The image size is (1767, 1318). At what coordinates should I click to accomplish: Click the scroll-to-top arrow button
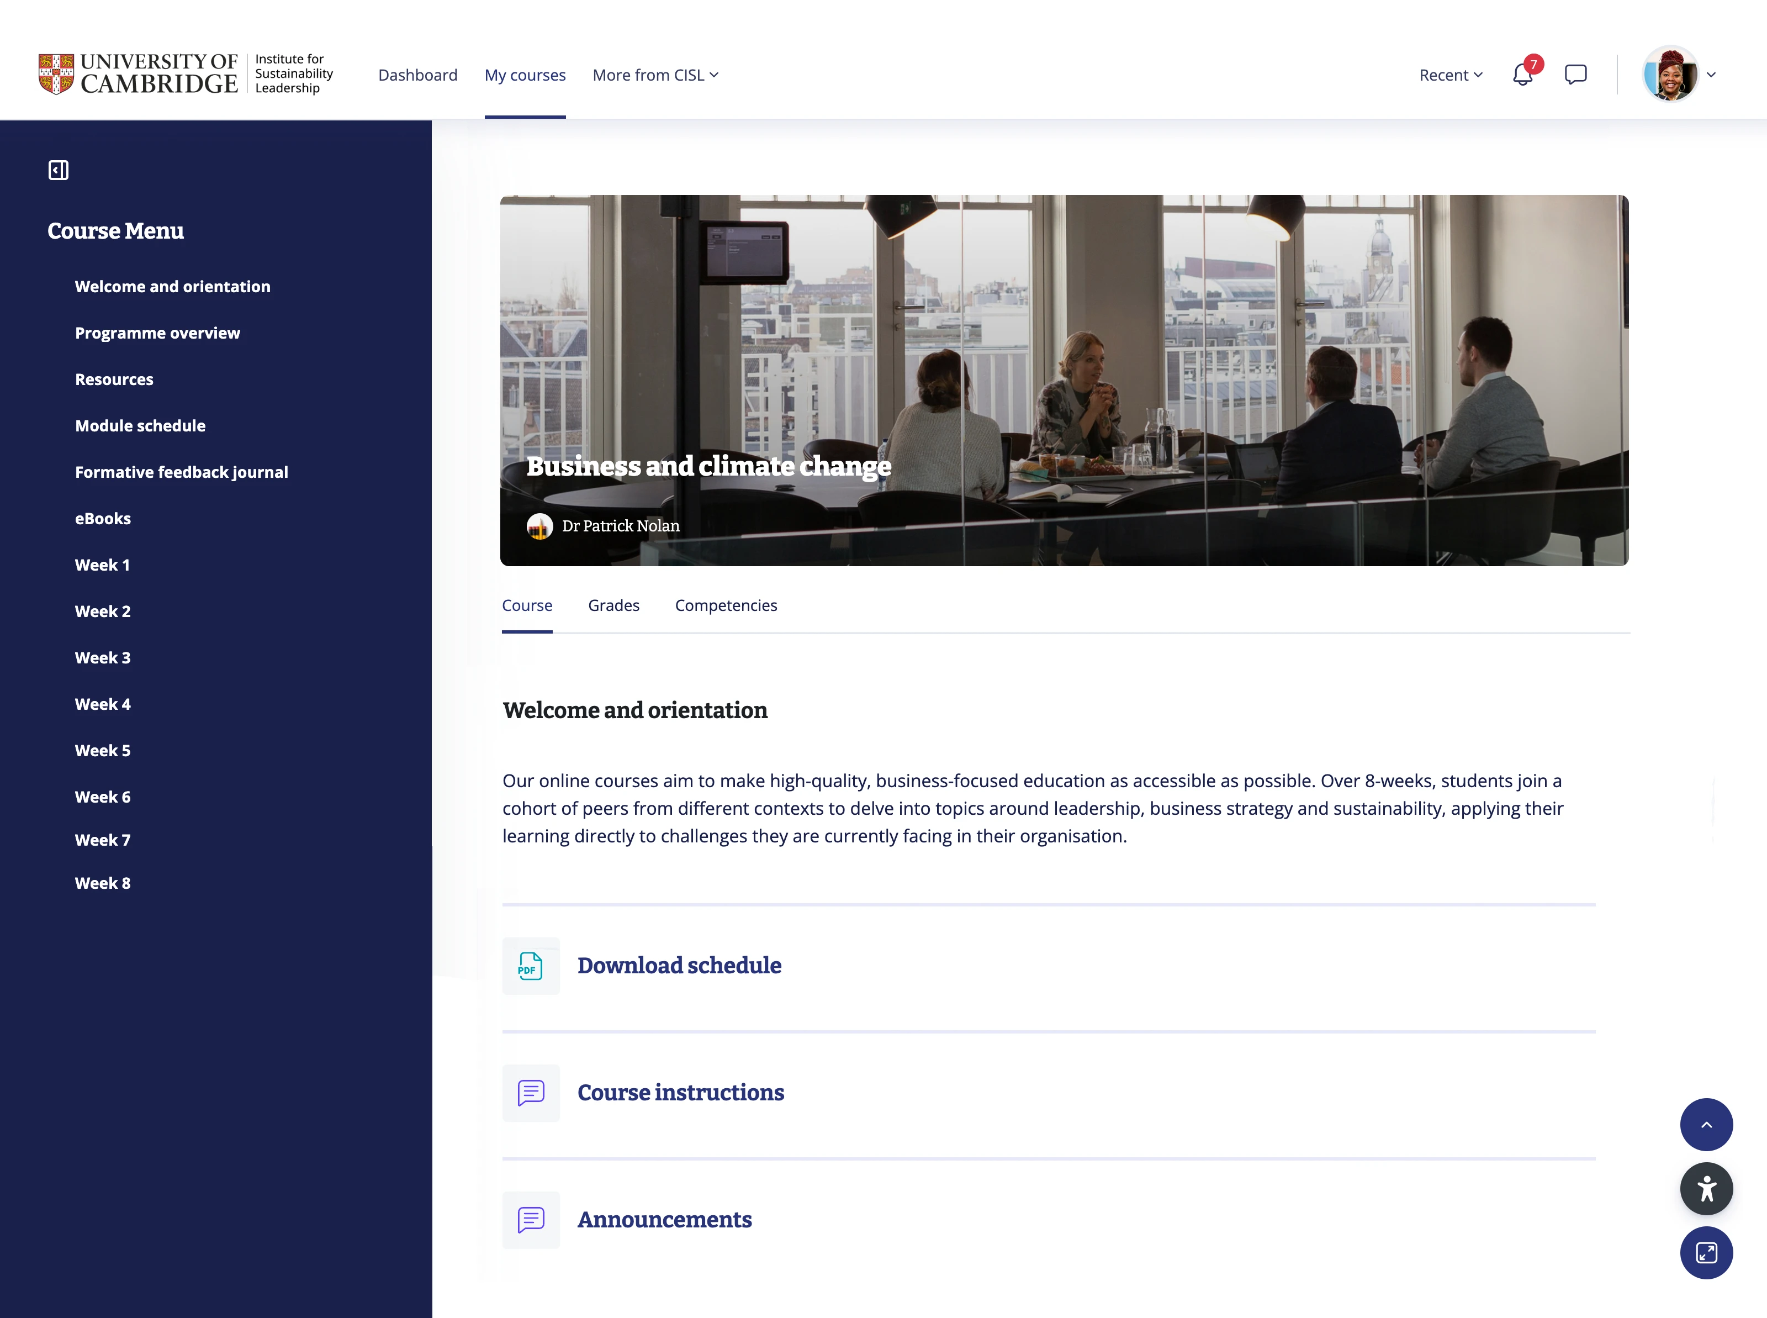click(x=1706, y=1124)
